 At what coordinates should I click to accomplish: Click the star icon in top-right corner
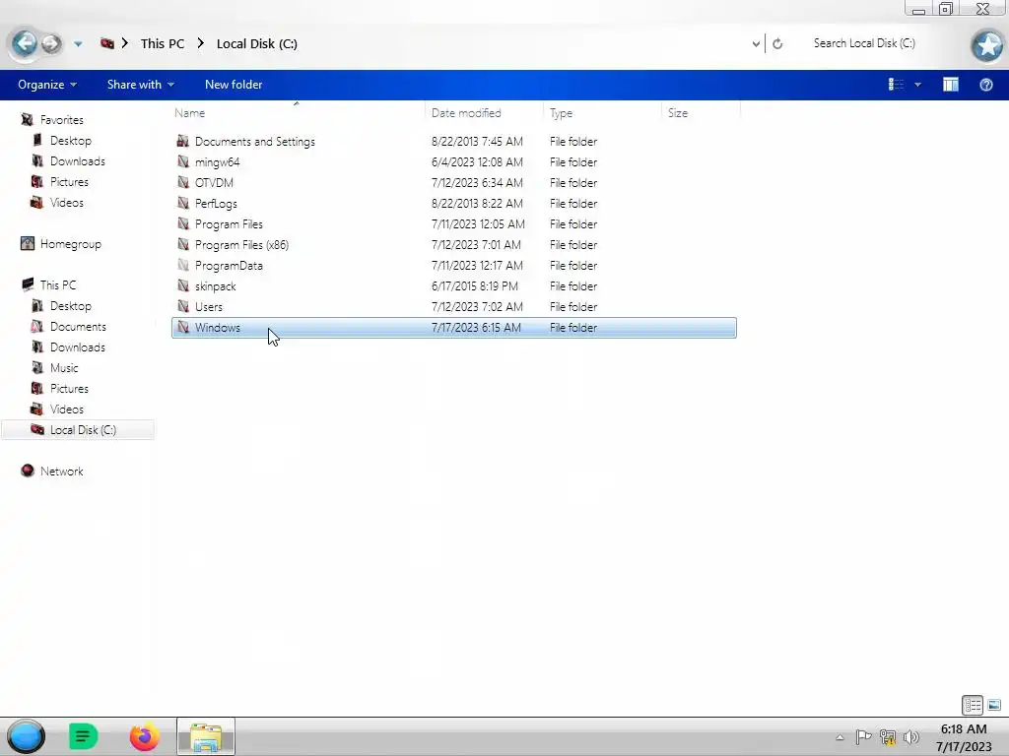point(987,45)
